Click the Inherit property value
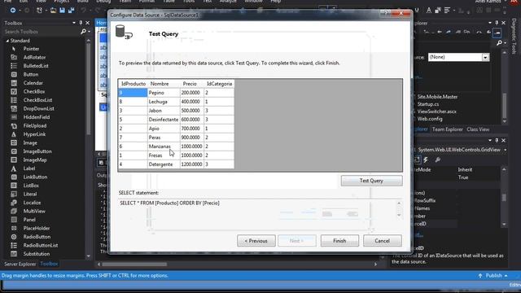Image resolution: width=521 pixels, height=293 pixels. point(465,170)
